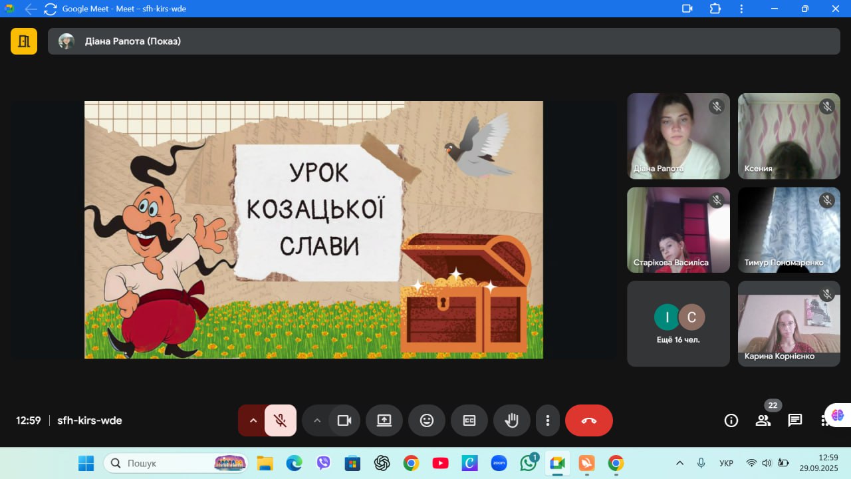The height and width of the screenshot is (479, 851).
Task: Expand video settings chevron next to camera
Action: point(317,420)
